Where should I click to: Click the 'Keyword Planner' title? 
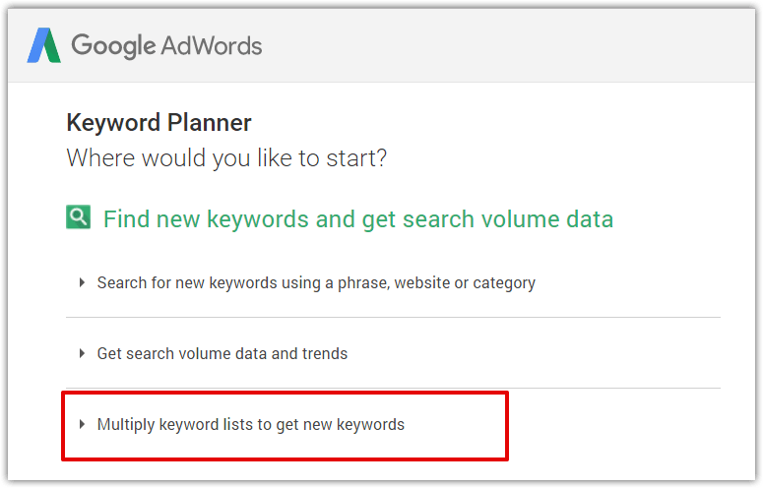159,122
